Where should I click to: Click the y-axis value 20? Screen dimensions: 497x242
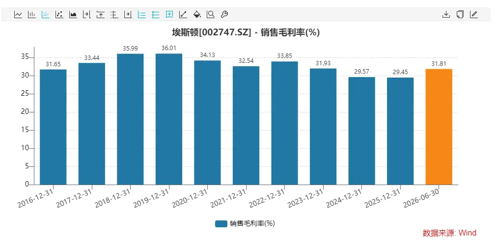26,112
